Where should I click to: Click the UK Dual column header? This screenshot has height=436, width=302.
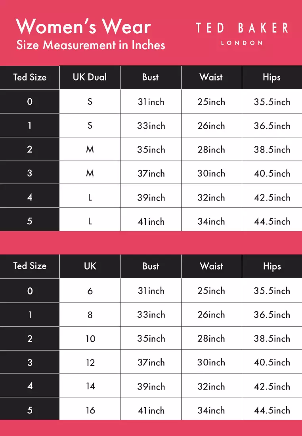(x=90, y=77)
